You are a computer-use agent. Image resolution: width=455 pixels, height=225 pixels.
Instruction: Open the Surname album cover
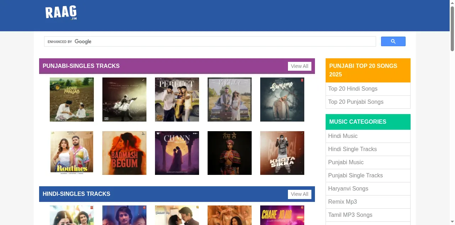[282, 100]
